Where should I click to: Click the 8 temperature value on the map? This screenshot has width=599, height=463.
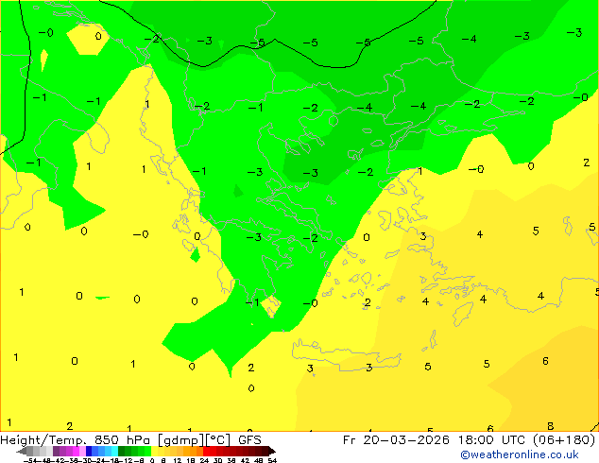(550, 425)
